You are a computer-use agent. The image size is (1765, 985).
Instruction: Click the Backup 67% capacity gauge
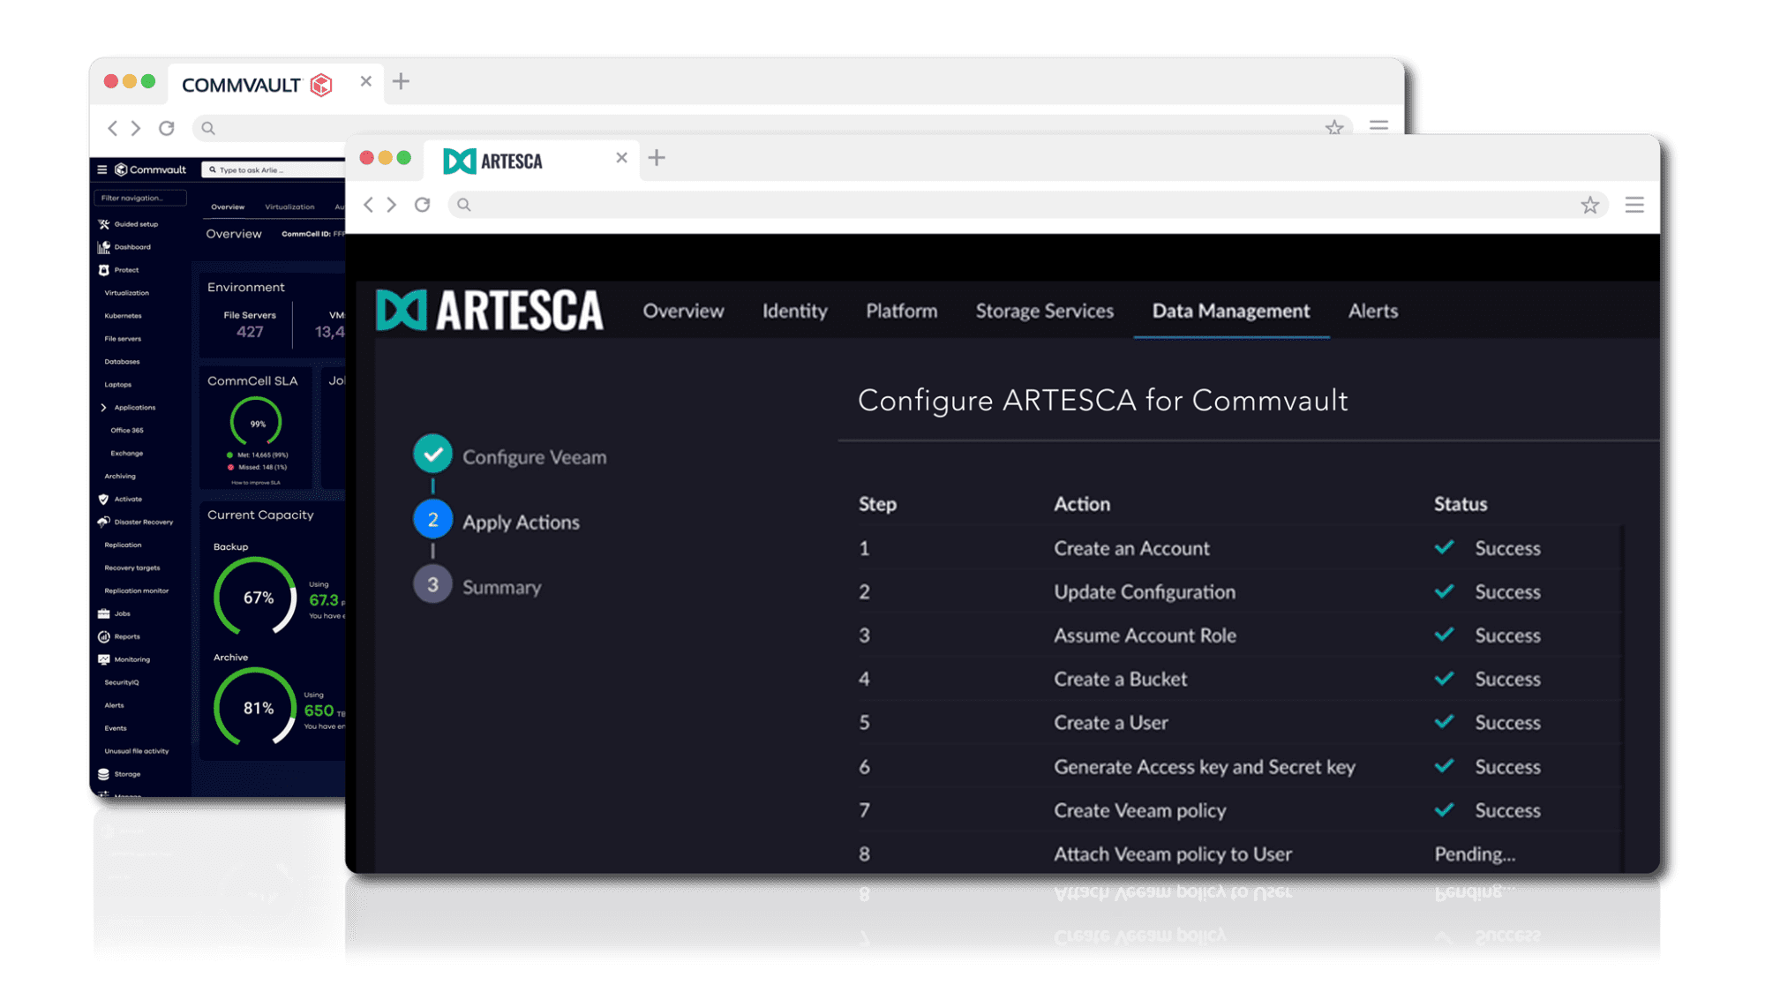pos(256,598)
